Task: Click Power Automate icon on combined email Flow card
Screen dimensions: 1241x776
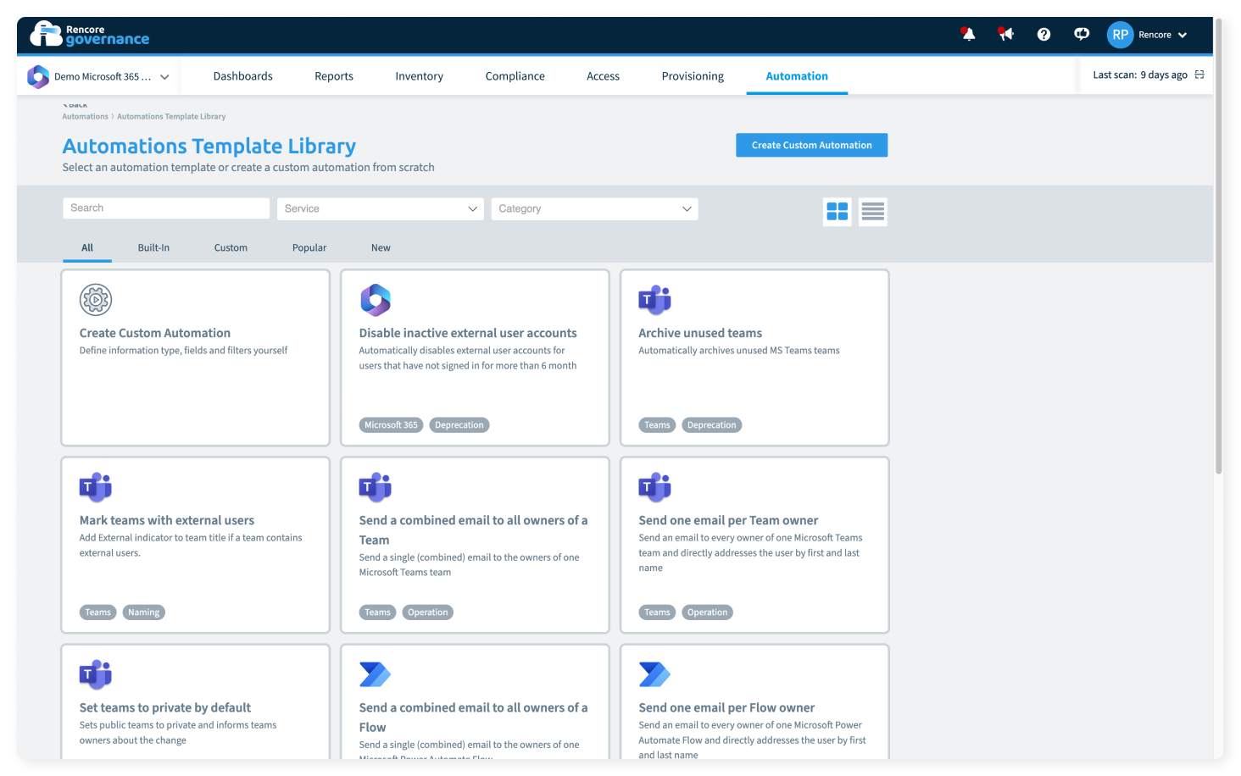Action: tap(375, 674)
